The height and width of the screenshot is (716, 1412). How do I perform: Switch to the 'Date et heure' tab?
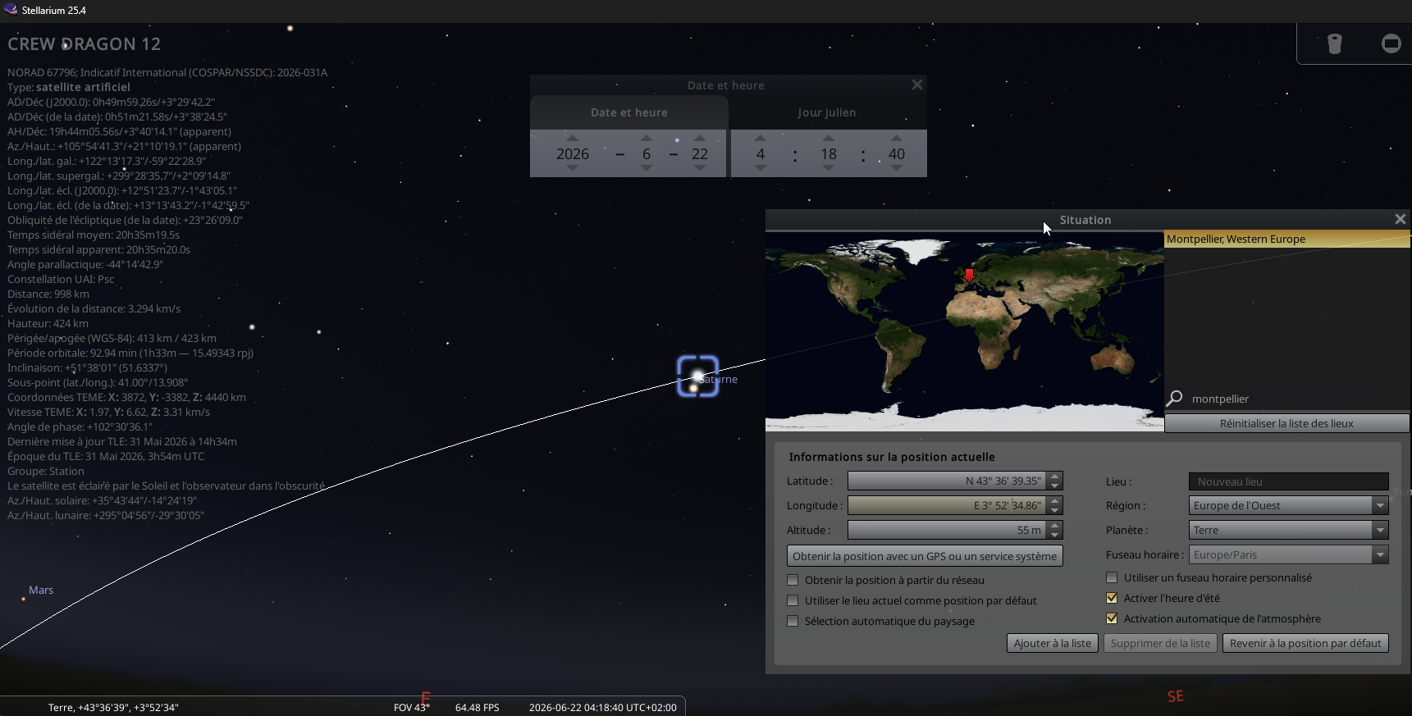coord(629,112)
